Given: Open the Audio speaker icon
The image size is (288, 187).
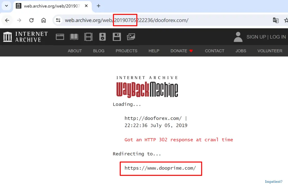Looking at the screenshot, I should click(102, 37).
